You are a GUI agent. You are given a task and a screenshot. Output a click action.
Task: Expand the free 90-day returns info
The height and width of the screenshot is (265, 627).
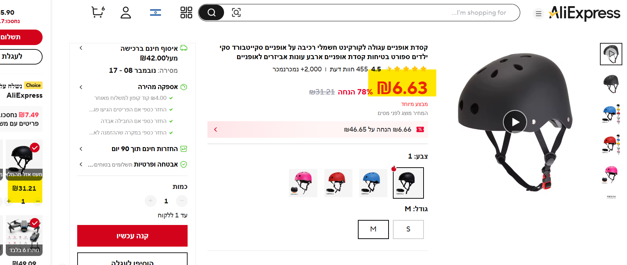tap(81, 149)
